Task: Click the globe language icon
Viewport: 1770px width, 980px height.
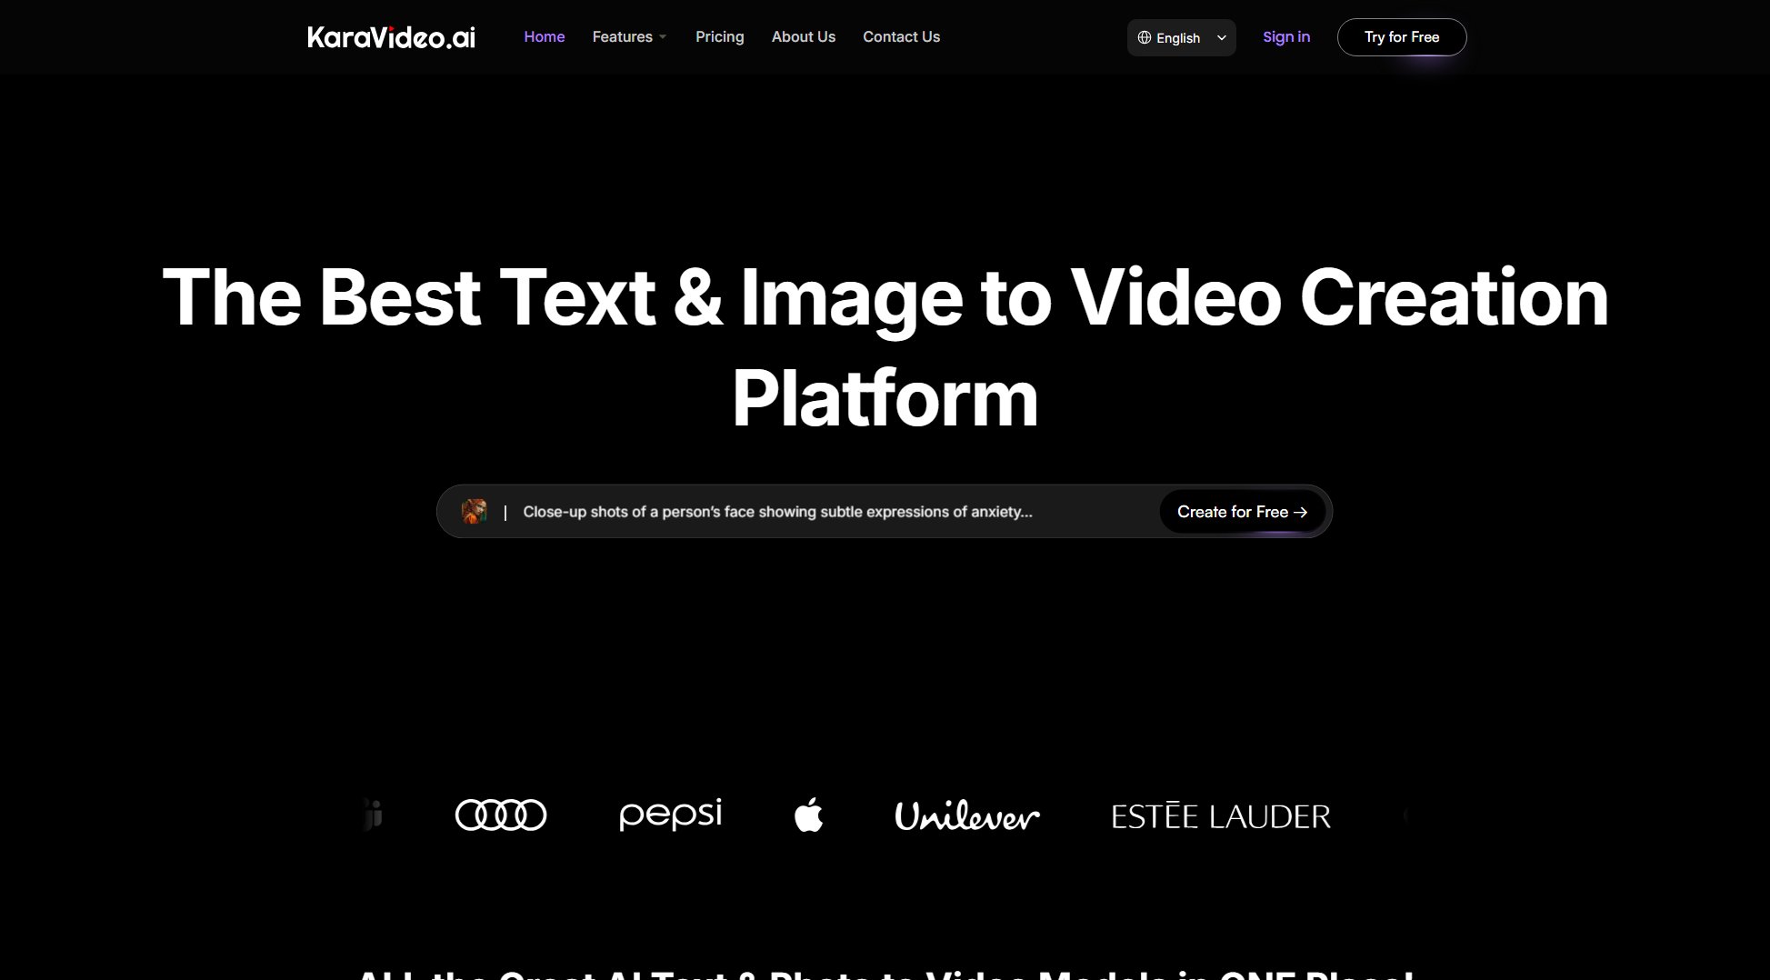Action: pyautogui.click(x=1144, y=37)
